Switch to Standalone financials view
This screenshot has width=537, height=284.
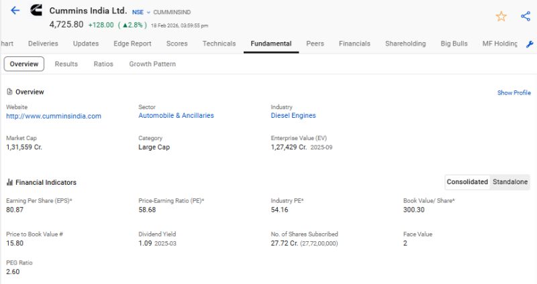click(x=510, y=182)
